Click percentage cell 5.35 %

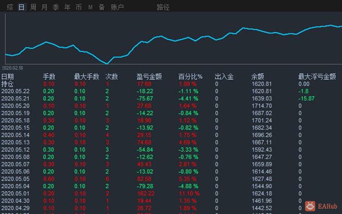pyautogui.click(x=188, y=179)
